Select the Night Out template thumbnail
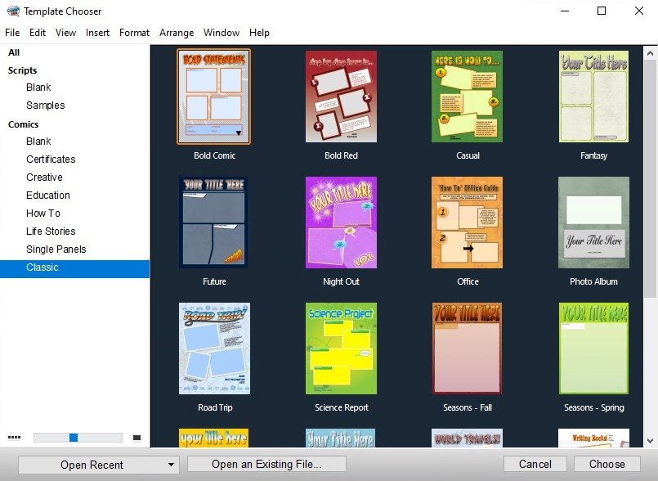The width and height of the screenshot is (658, 481). (x=341, y=223)
